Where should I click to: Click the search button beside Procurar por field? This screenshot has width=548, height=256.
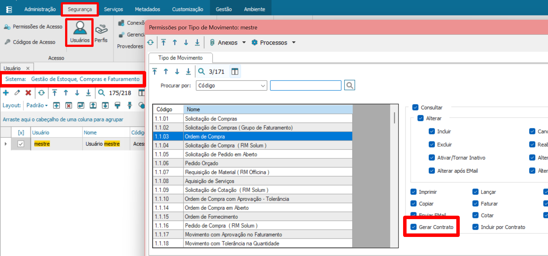coord(350,85)
